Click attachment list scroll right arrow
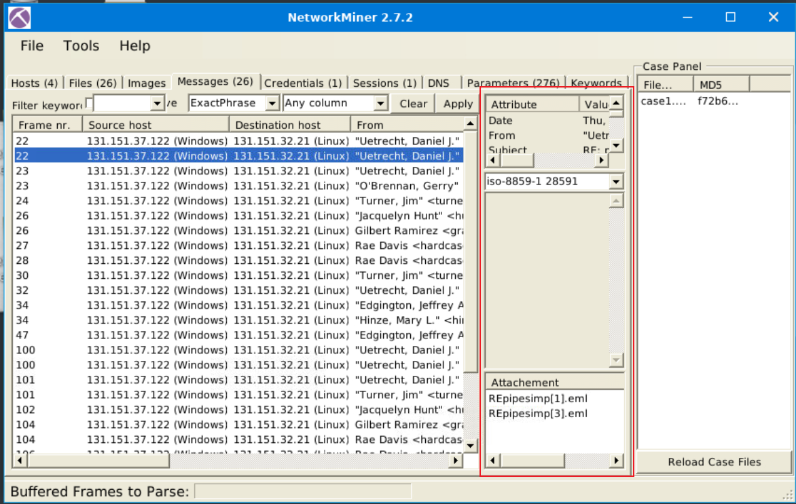 616,461
